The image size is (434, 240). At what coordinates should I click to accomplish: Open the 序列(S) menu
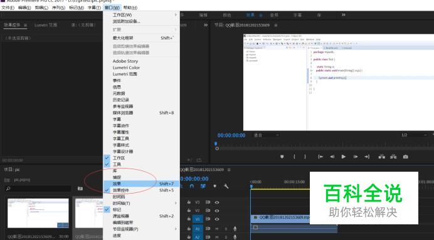[59, 8]
